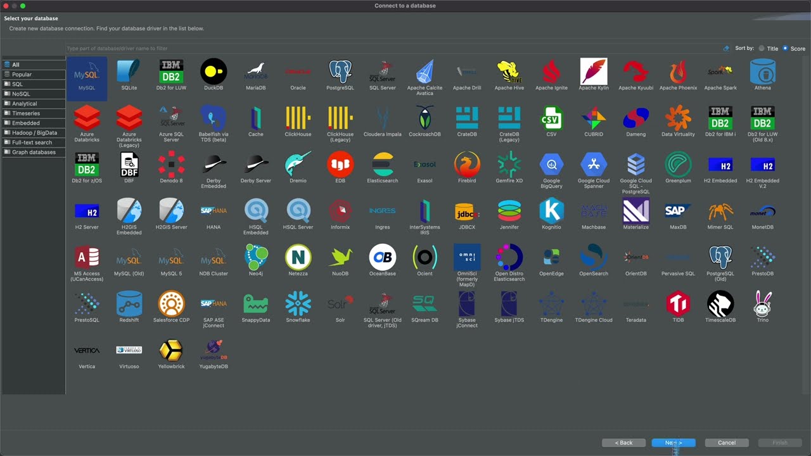
Task: Select the YugabyteDB driver
Action: tap(214, 353)
